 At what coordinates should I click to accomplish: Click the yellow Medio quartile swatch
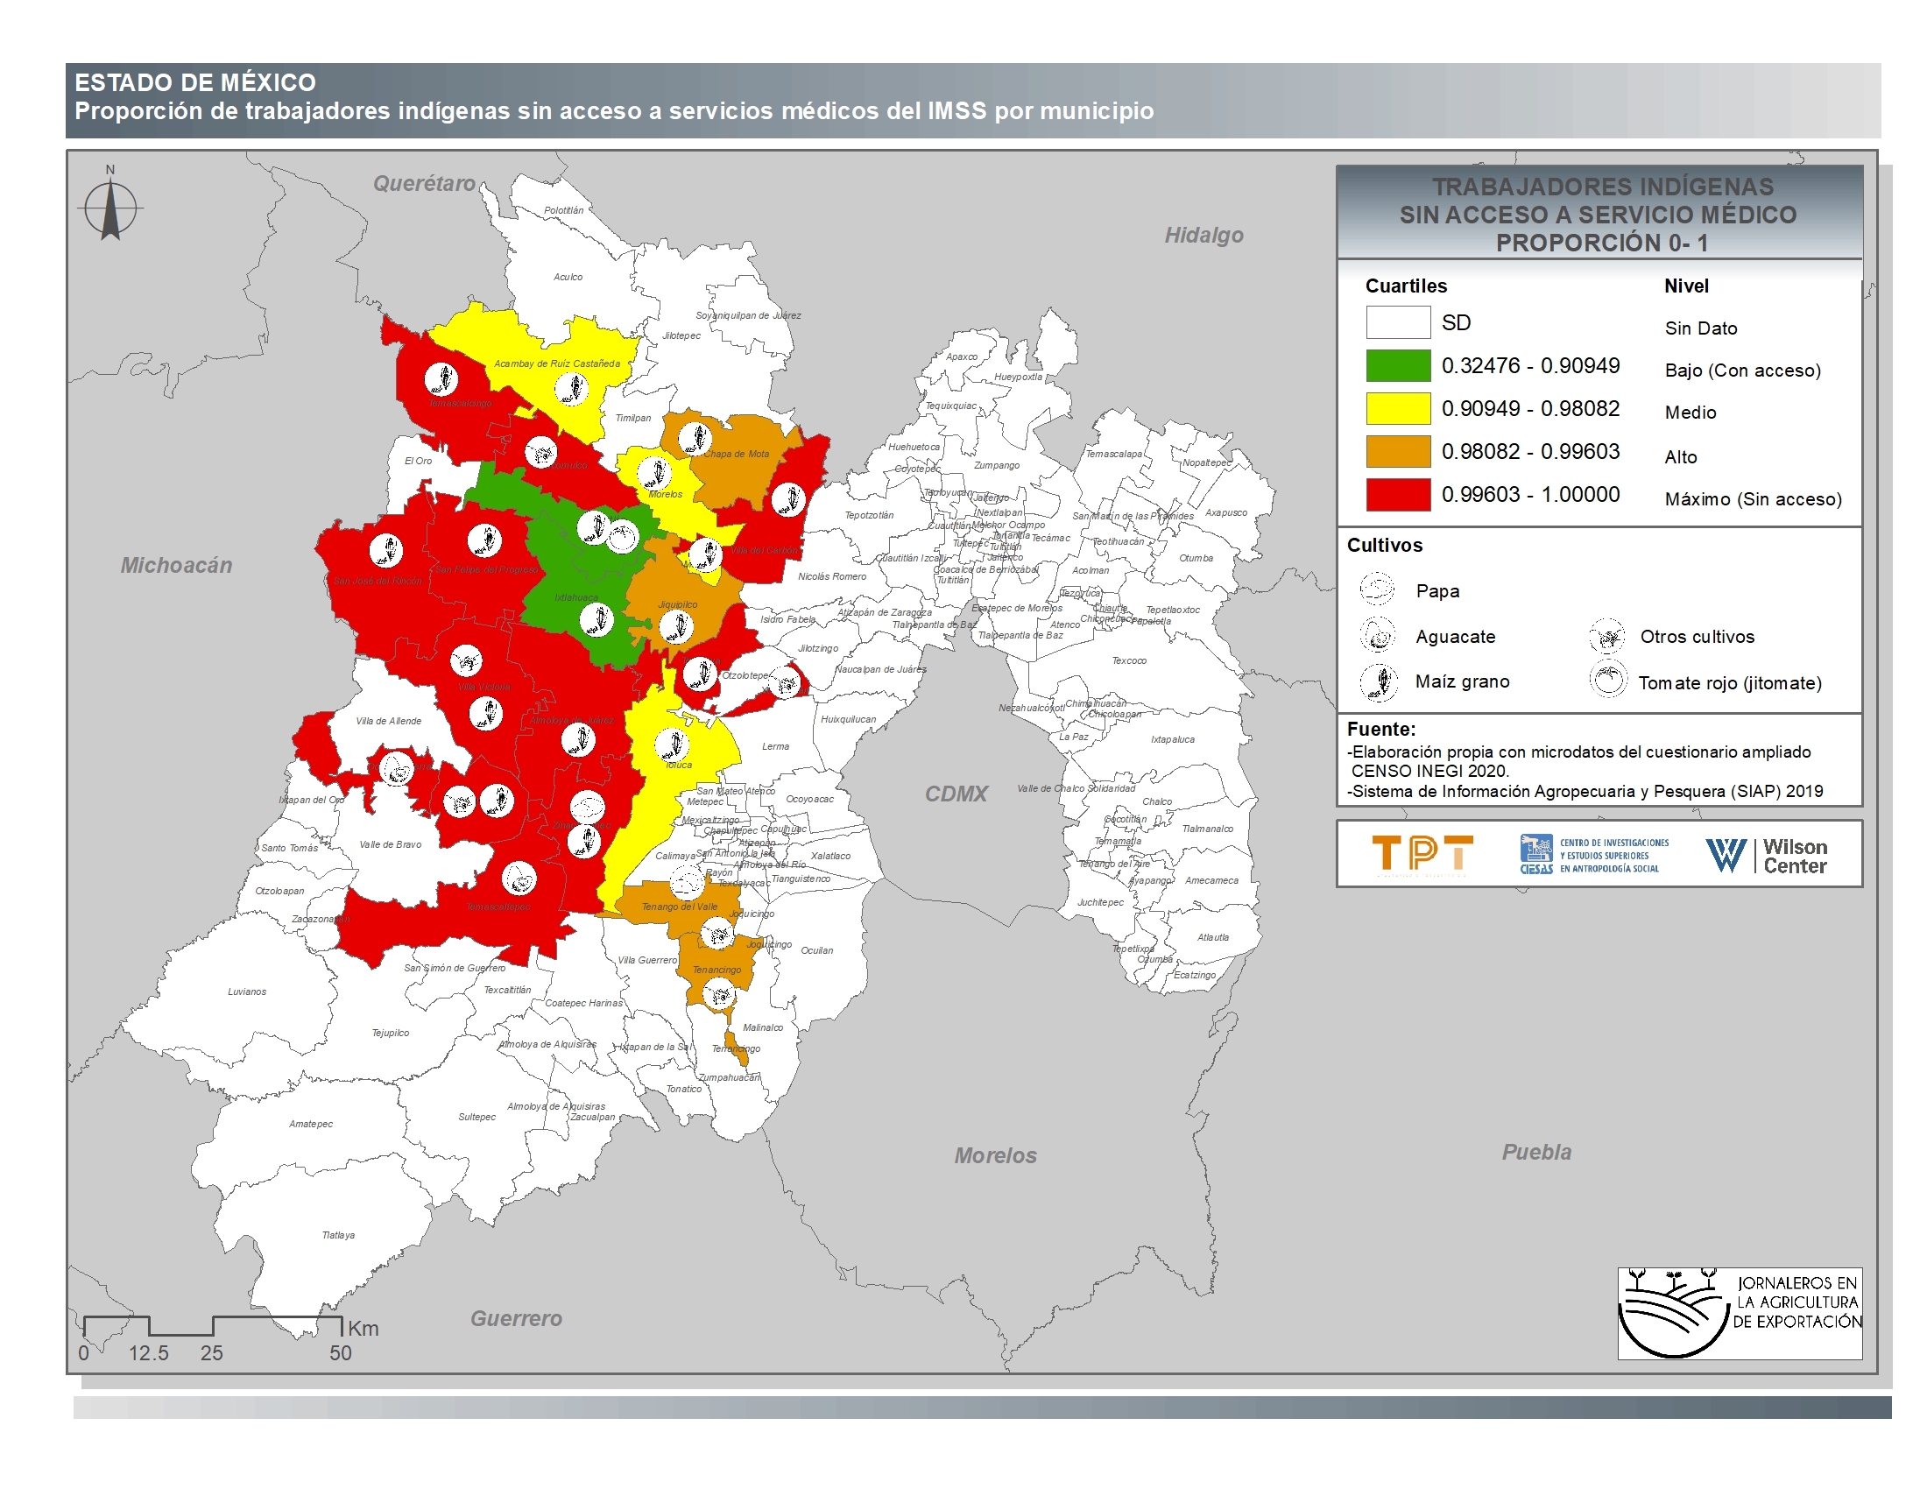coord(1398,408)
